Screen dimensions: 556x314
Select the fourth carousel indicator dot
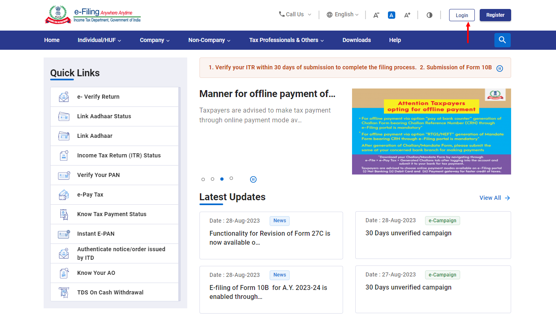click(231, 179)
